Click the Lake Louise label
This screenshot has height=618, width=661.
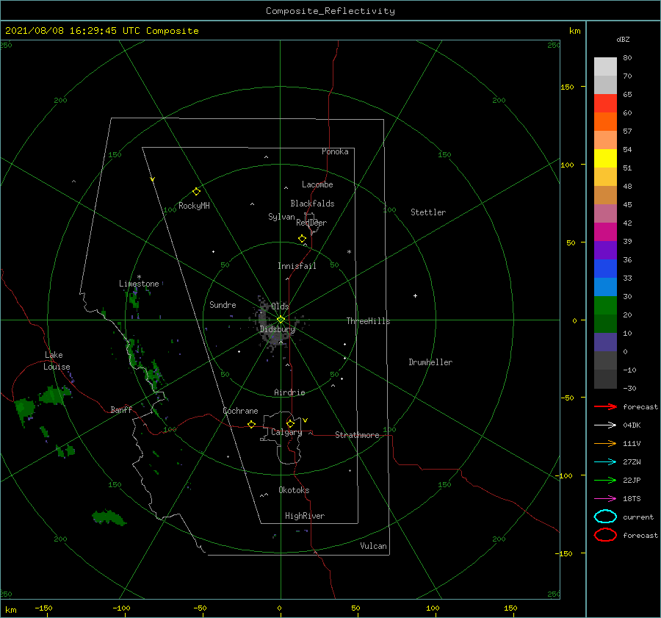pyautogui.click(x=57, y=361)
